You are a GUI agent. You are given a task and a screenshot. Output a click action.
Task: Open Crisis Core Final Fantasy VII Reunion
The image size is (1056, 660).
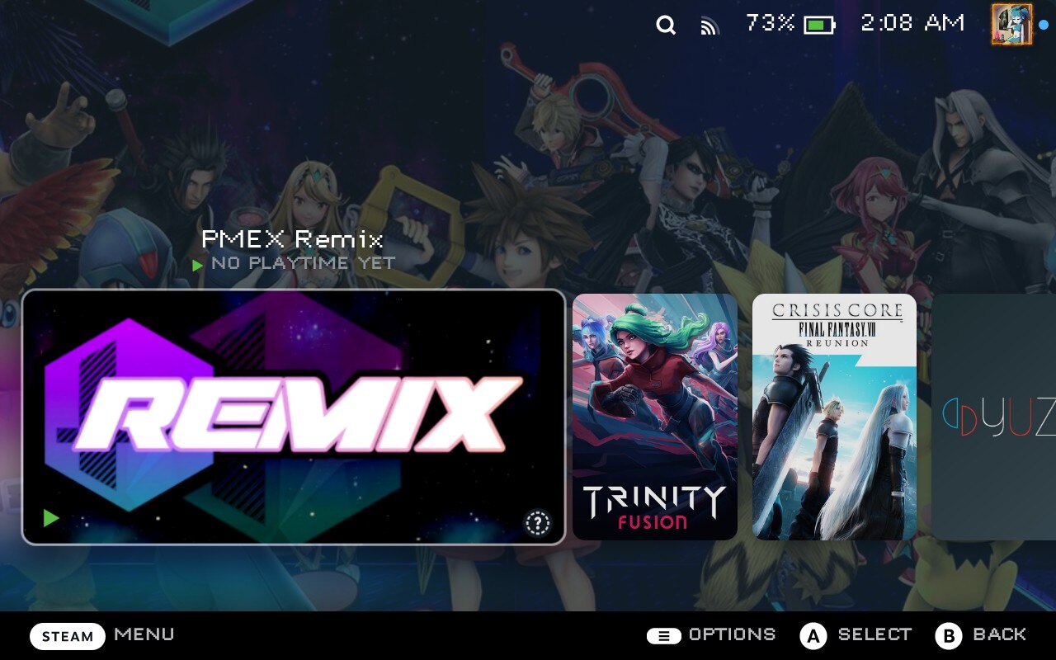834,417
